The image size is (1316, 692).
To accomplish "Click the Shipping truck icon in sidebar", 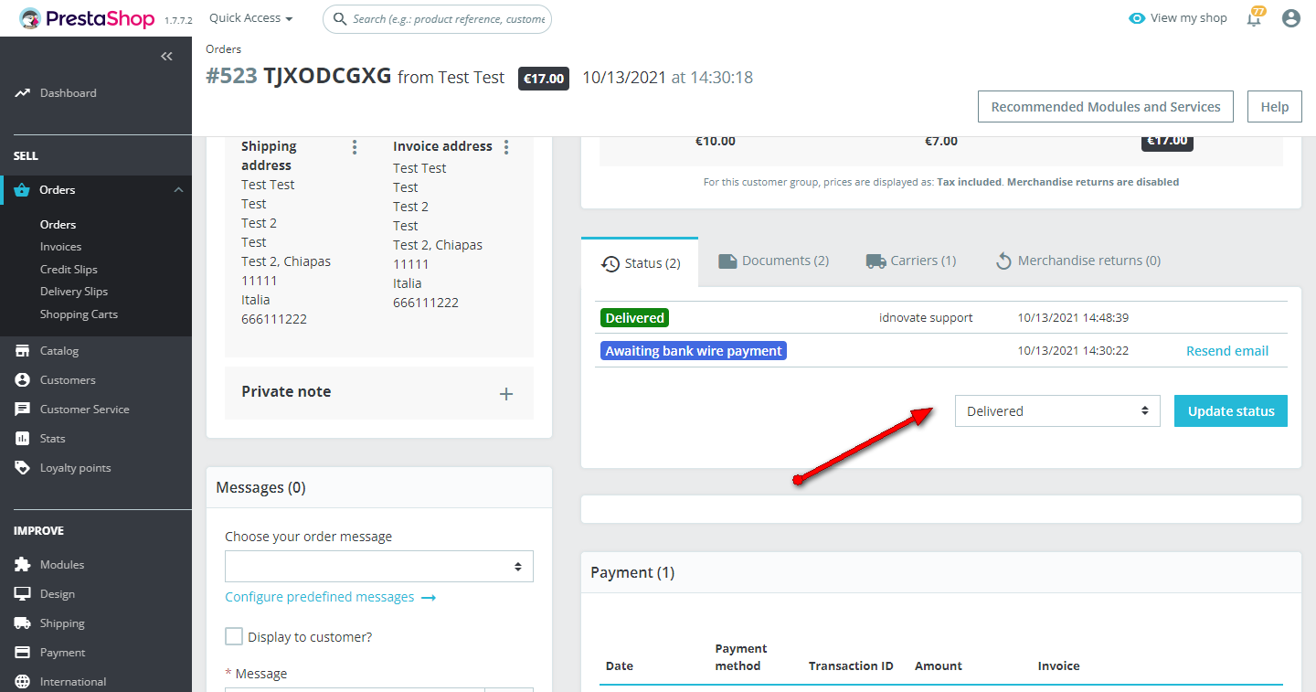I will [23, 623].
